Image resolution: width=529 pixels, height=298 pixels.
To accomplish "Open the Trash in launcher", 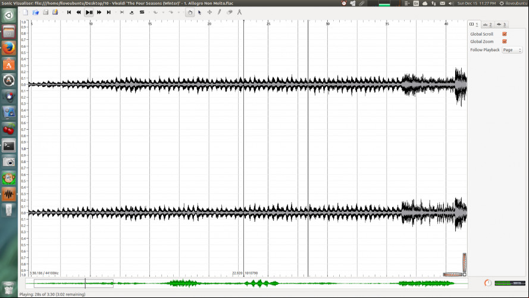I will pyautogui.click(x=9, y=289).
